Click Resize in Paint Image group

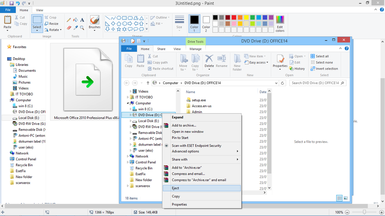tap(51, 24)
